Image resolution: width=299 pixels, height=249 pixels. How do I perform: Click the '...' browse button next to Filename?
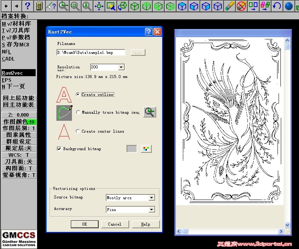click(138, 52)
